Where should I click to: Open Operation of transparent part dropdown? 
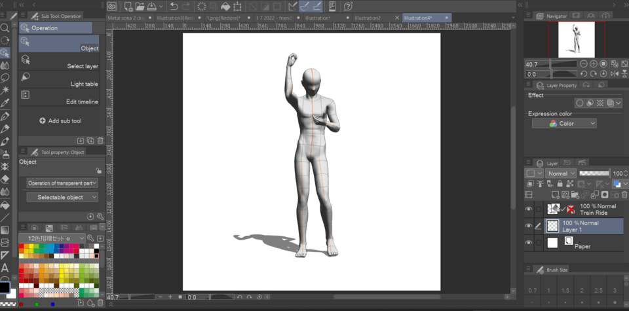click(x=62, y=183)
